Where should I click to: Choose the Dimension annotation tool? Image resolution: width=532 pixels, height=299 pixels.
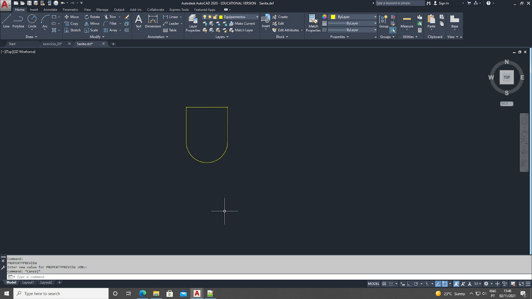click(x=153, y=22)
